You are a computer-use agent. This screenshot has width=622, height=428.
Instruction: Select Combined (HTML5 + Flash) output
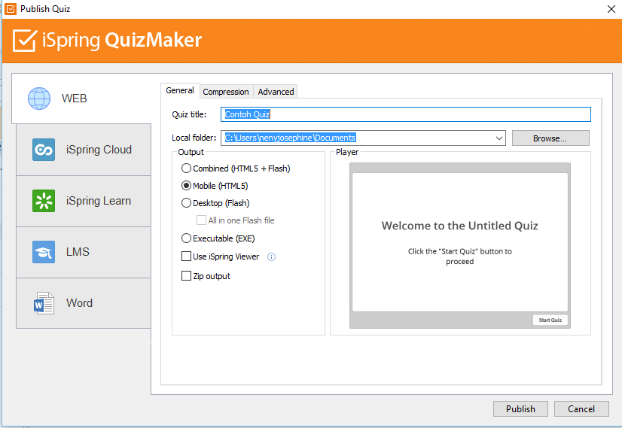pos(236,168)
